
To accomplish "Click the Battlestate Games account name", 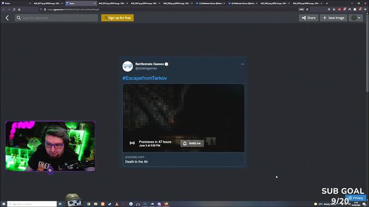I will (x=149, y=64).
